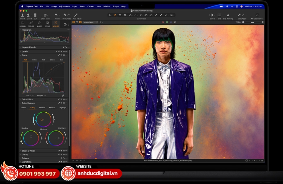Open the Histogram tool options menu
Viewport: 283px width, 184px height.
coord(68,30)
